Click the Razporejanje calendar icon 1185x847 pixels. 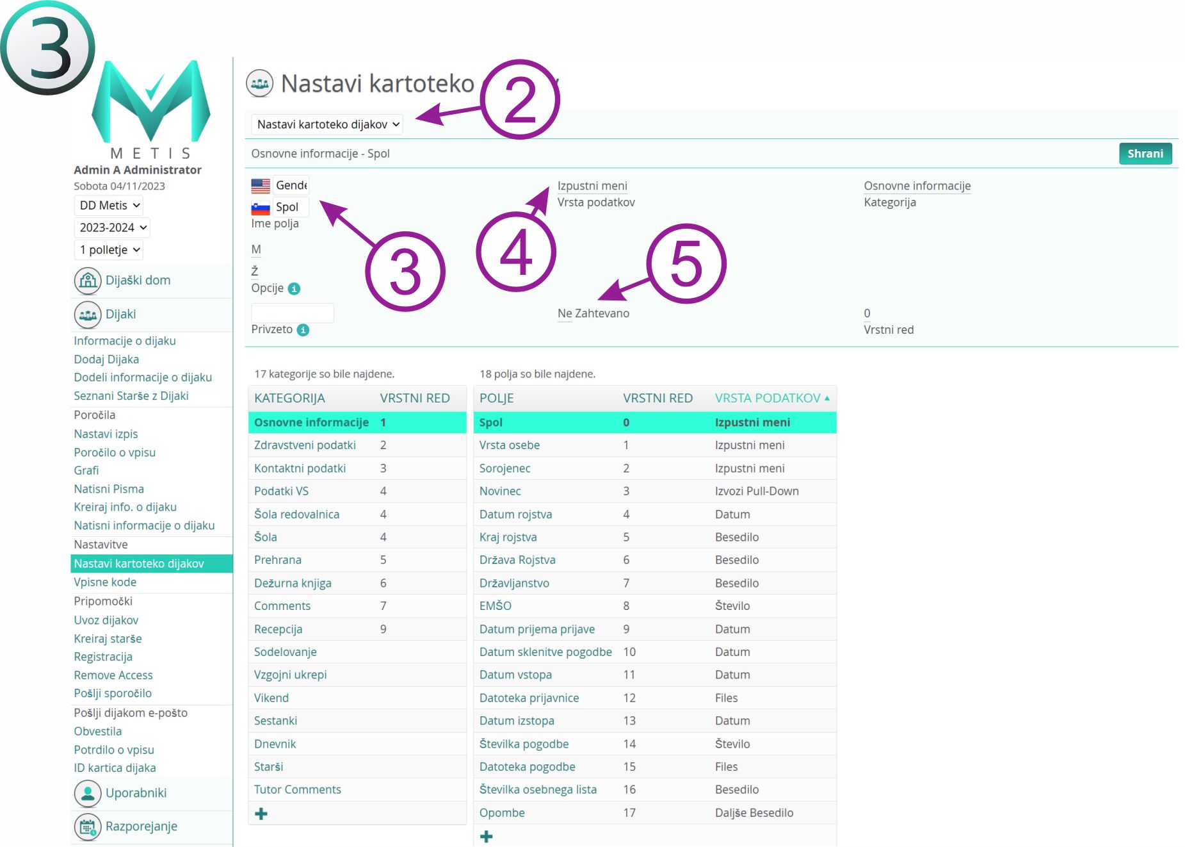tap(88, 826)
